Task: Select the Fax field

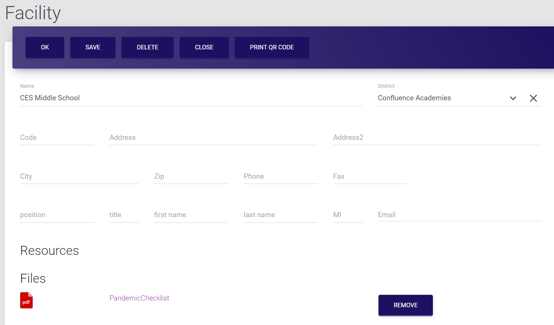Action: click(370, 176)
